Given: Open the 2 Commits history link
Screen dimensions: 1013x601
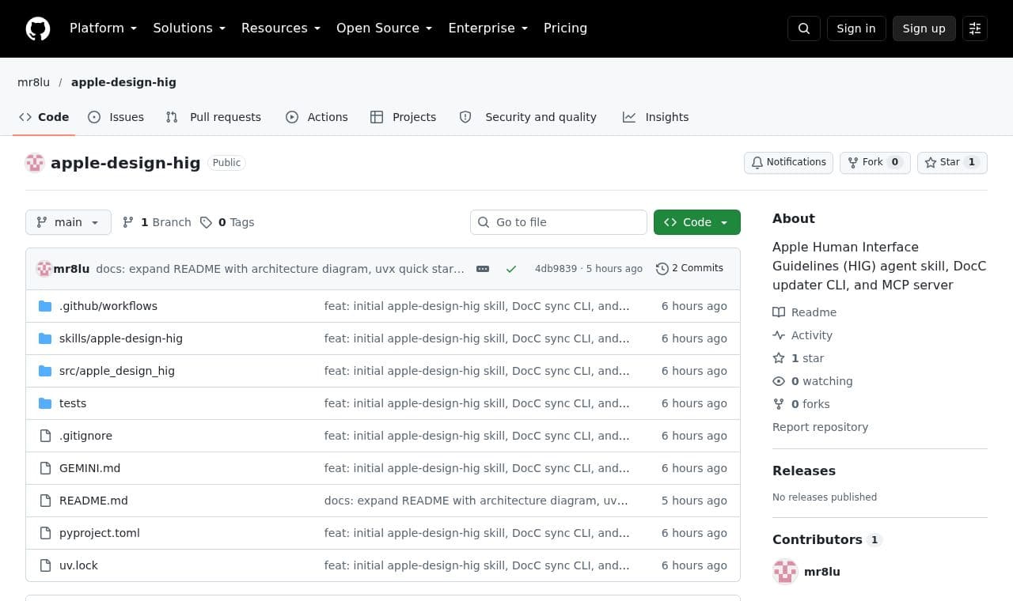Looking at the screenshot, I should tap(689, 269).
